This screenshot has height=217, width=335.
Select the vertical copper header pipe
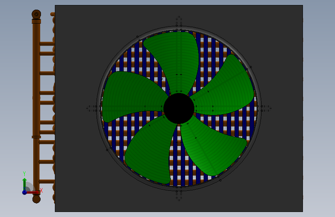(x=36, y=107)
